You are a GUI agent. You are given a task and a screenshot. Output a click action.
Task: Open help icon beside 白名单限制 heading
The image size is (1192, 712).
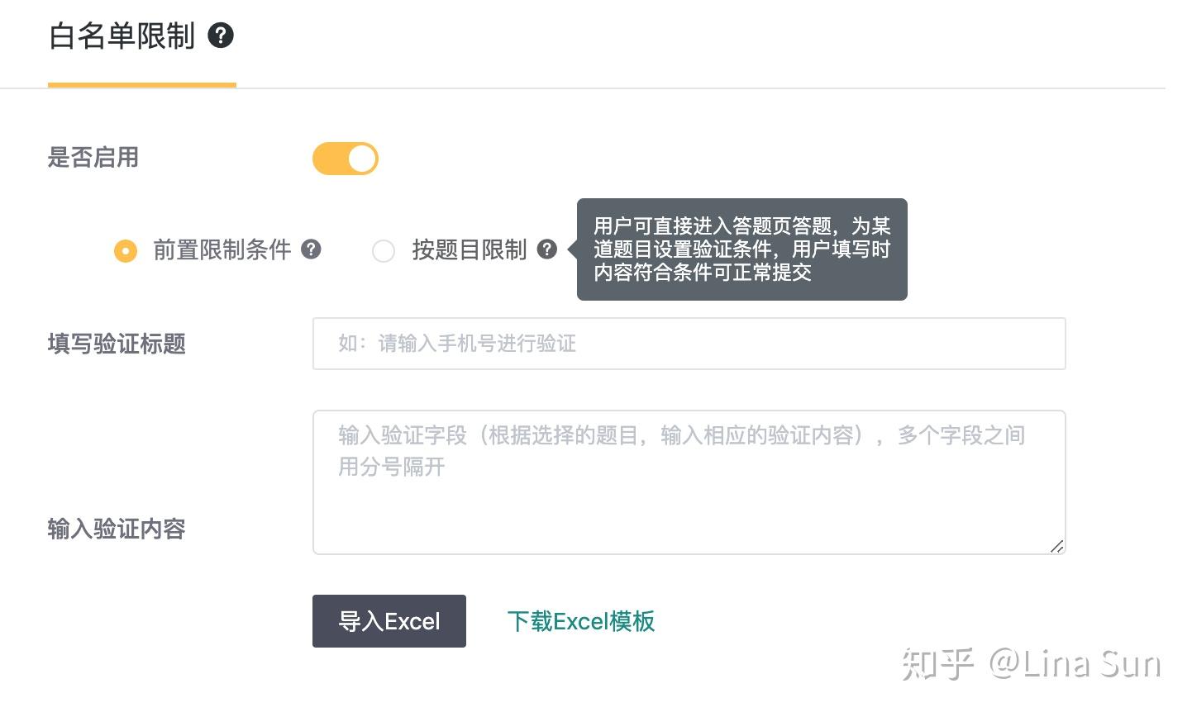pos(221,36)
